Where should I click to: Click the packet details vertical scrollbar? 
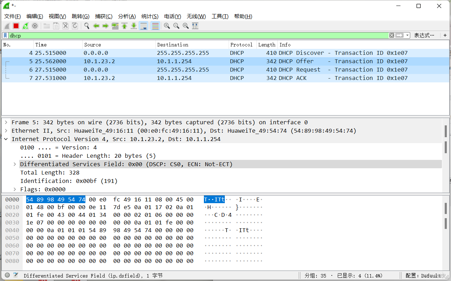(x=446, y=155)
